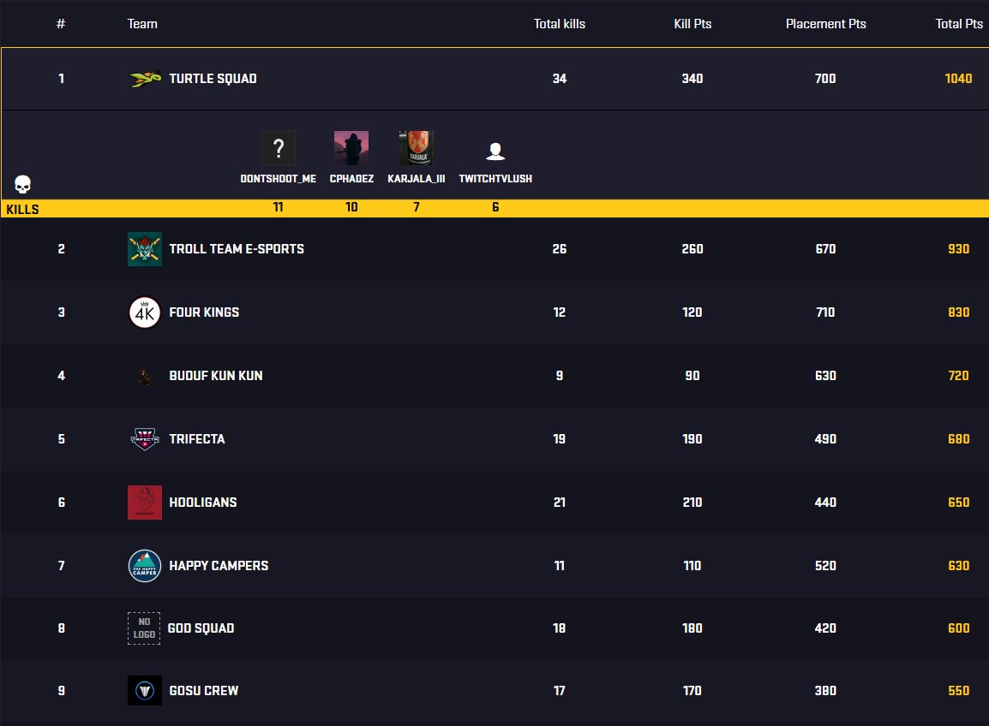Click KARJALA_III player avatar
Screen dimensions: 989x726
(x=417, y=148)
